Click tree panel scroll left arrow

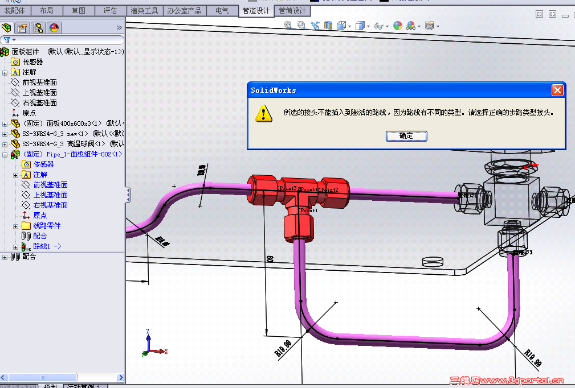coord(3,377)
